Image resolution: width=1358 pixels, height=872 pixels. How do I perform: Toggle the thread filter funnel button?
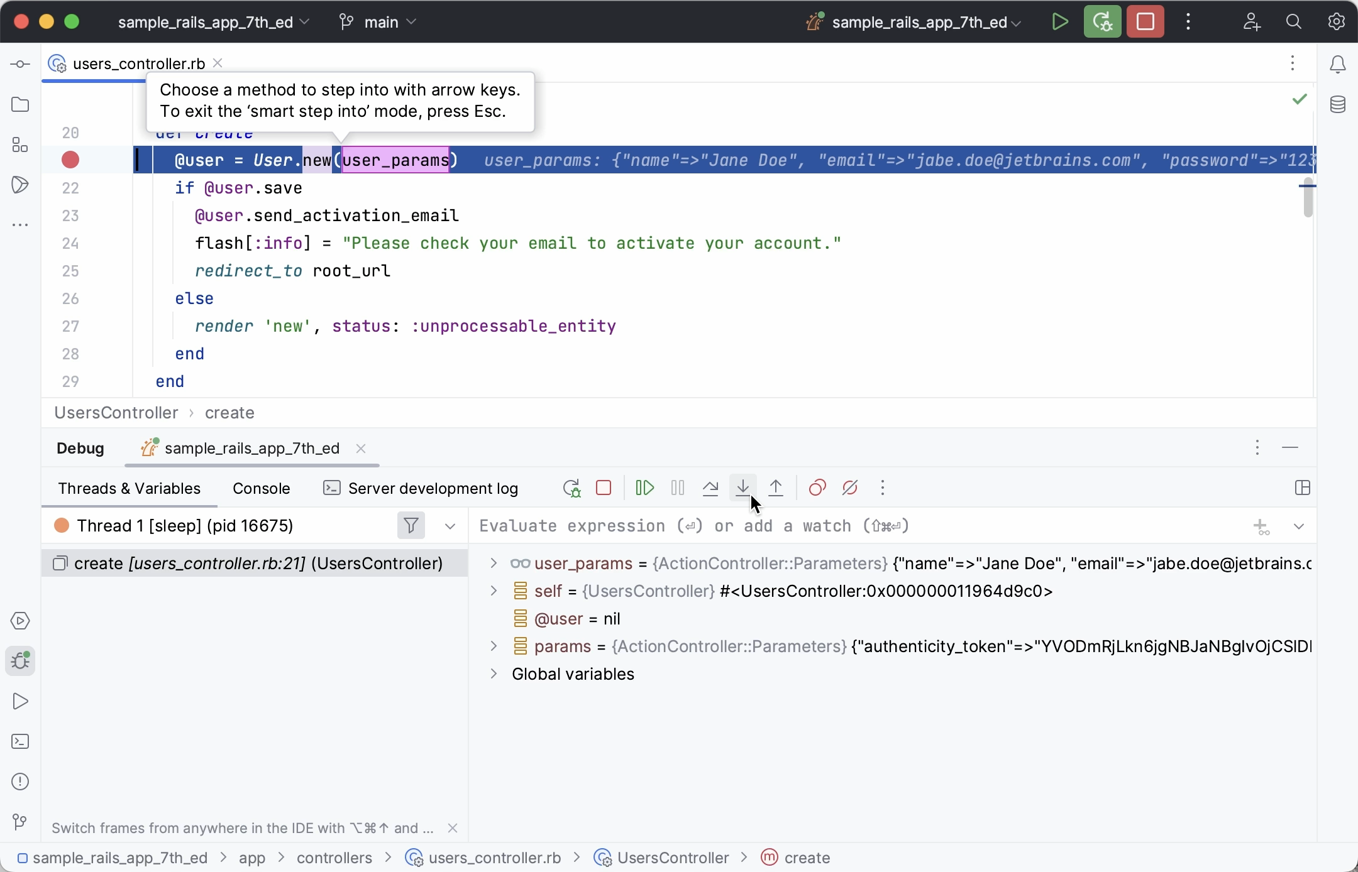(x=411, y=525)
